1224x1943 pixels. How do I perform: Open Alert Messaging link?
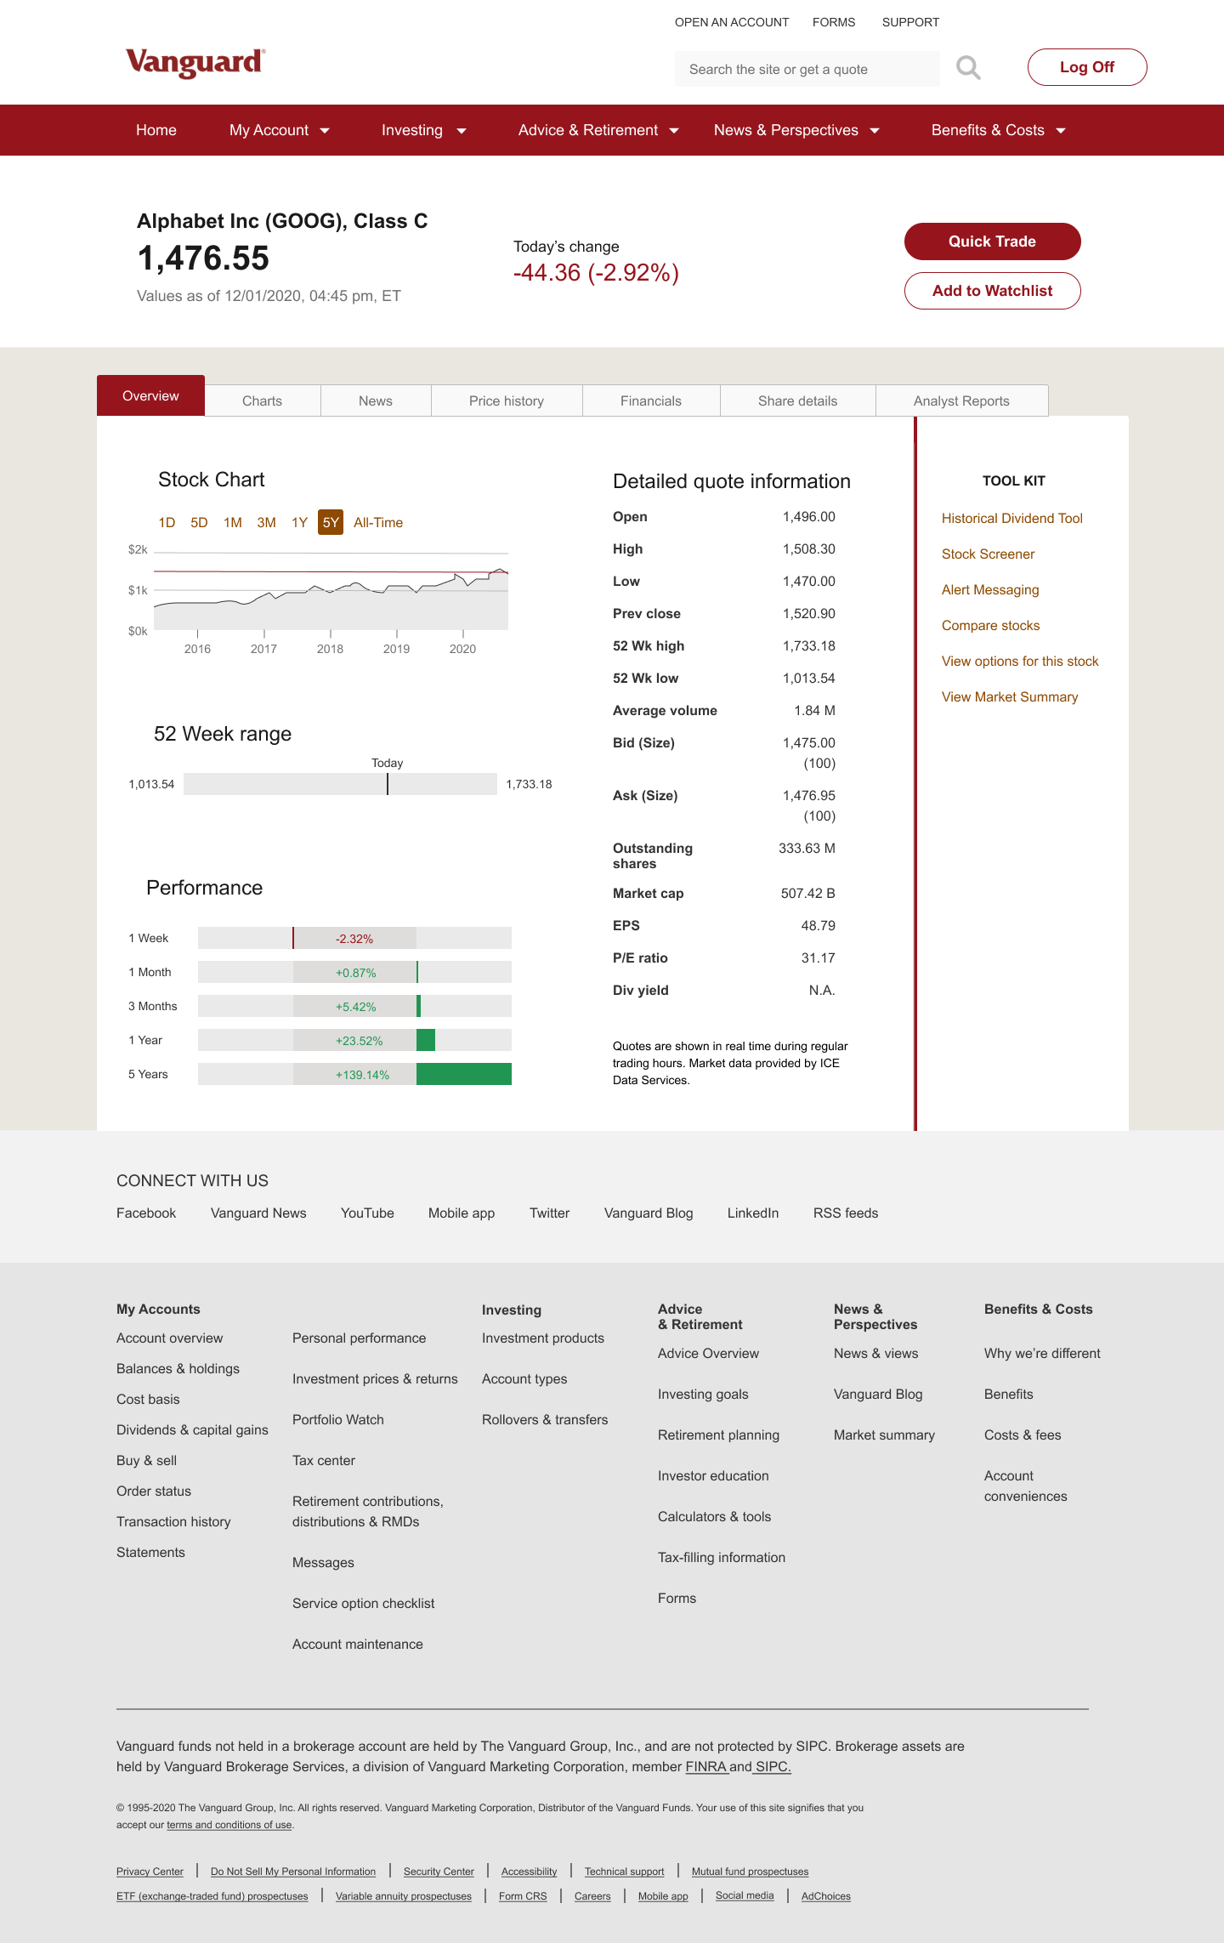990,589
